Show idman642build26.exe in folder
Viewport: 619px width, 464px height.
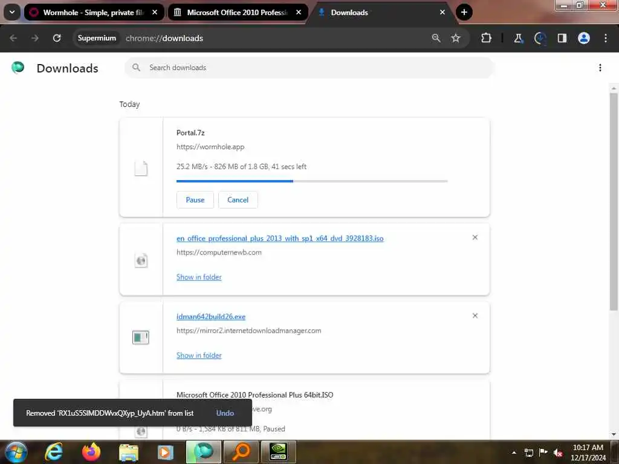click(199, 355)
